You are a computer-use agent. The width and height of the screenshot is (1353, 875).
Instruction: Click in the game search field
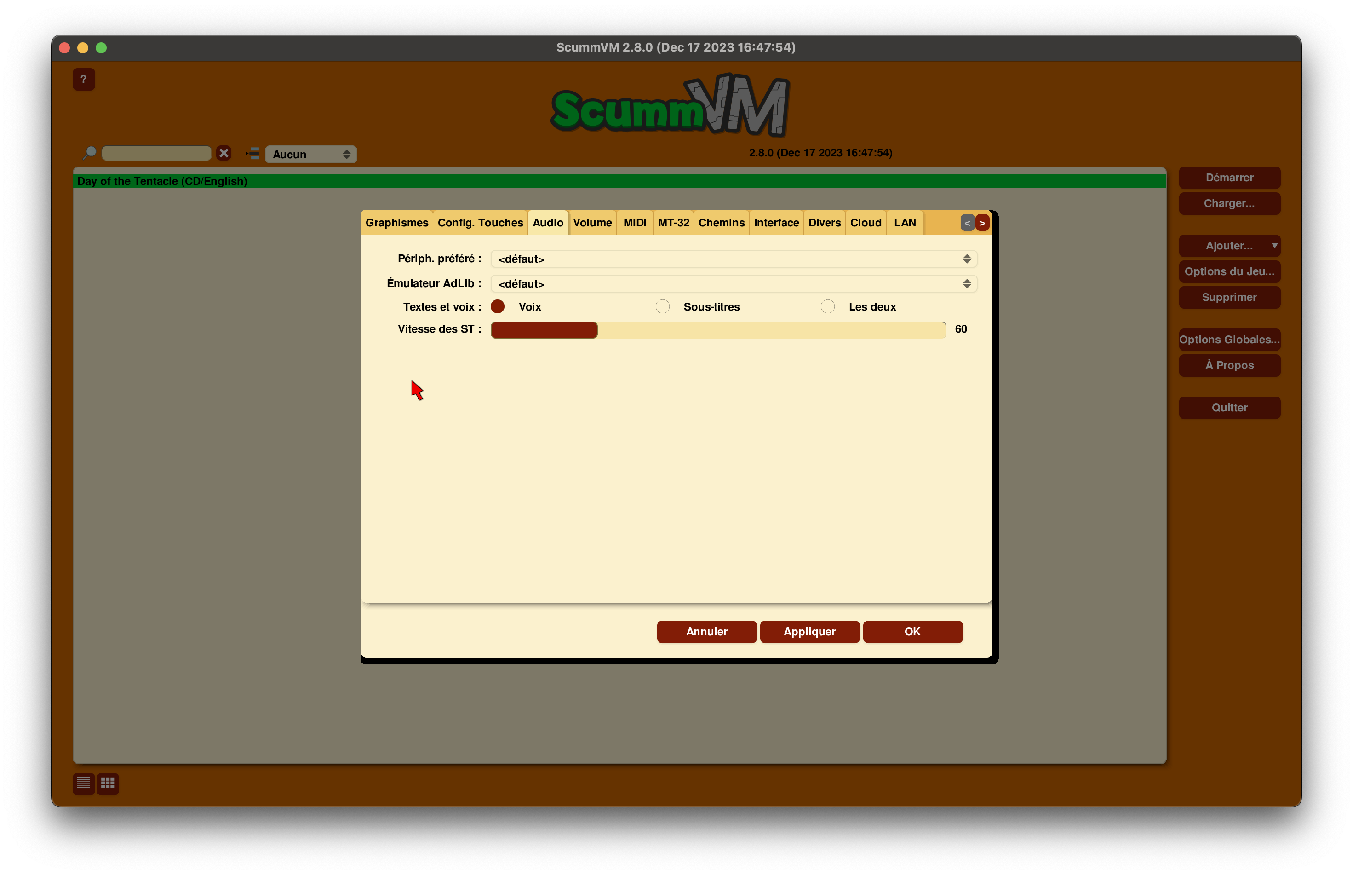(156, 153)
